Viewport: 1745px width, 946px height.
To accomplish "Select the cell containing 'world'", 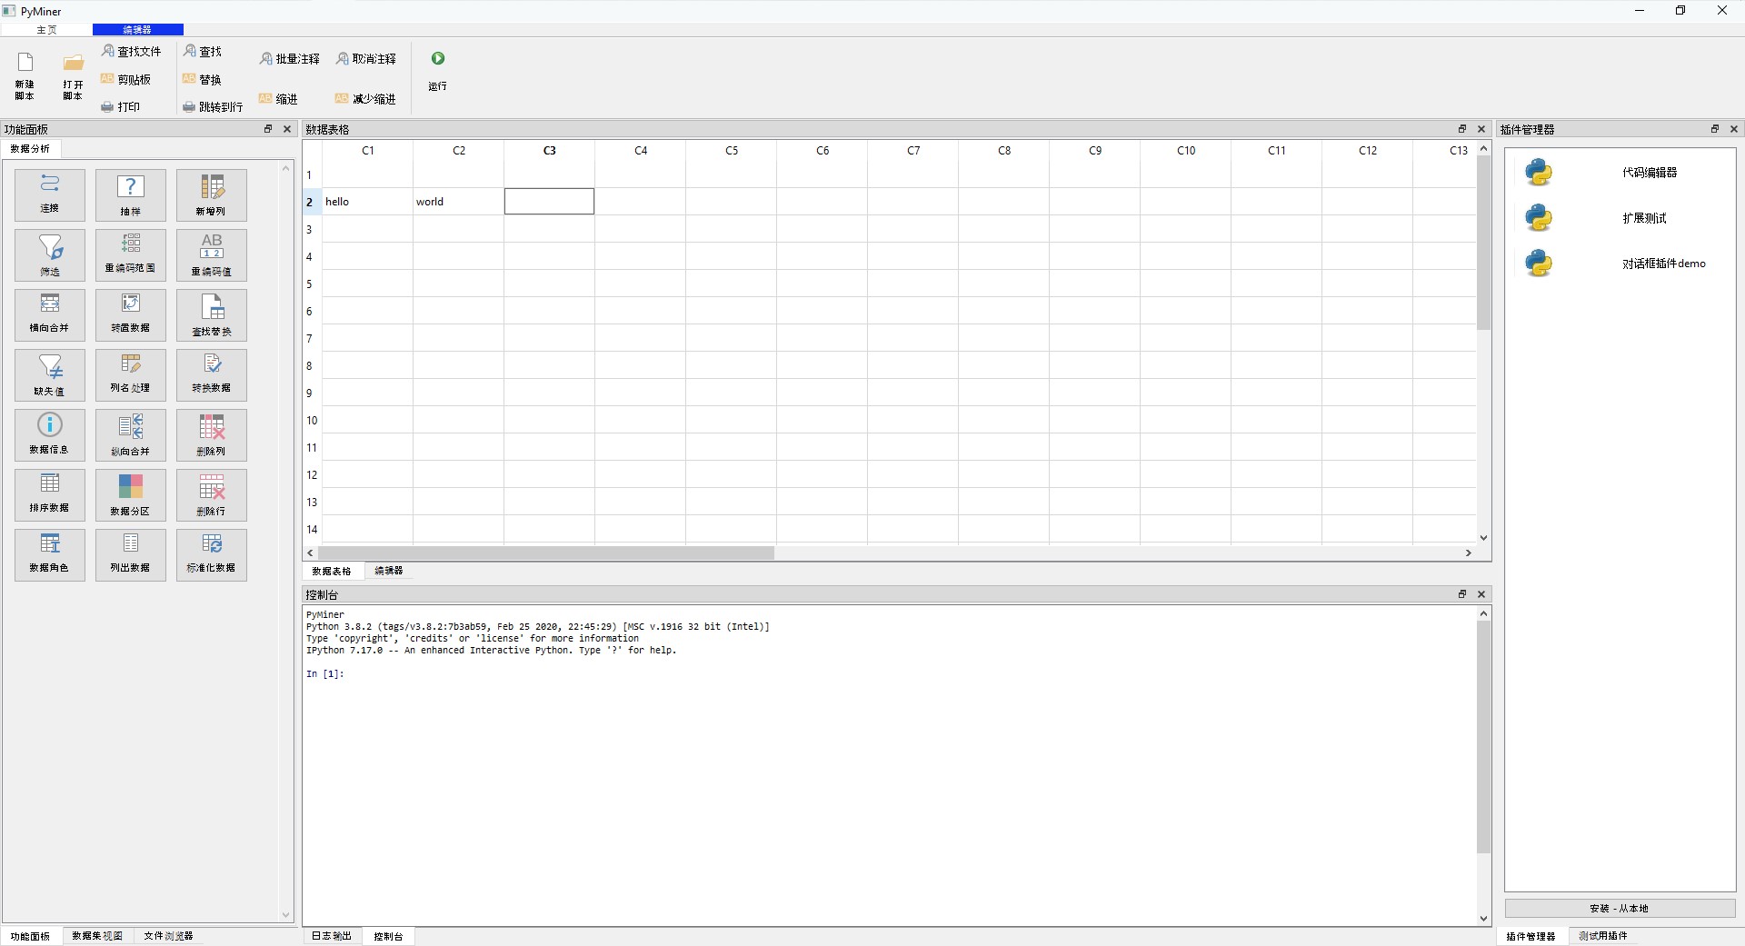I will (x=458, y=202).
